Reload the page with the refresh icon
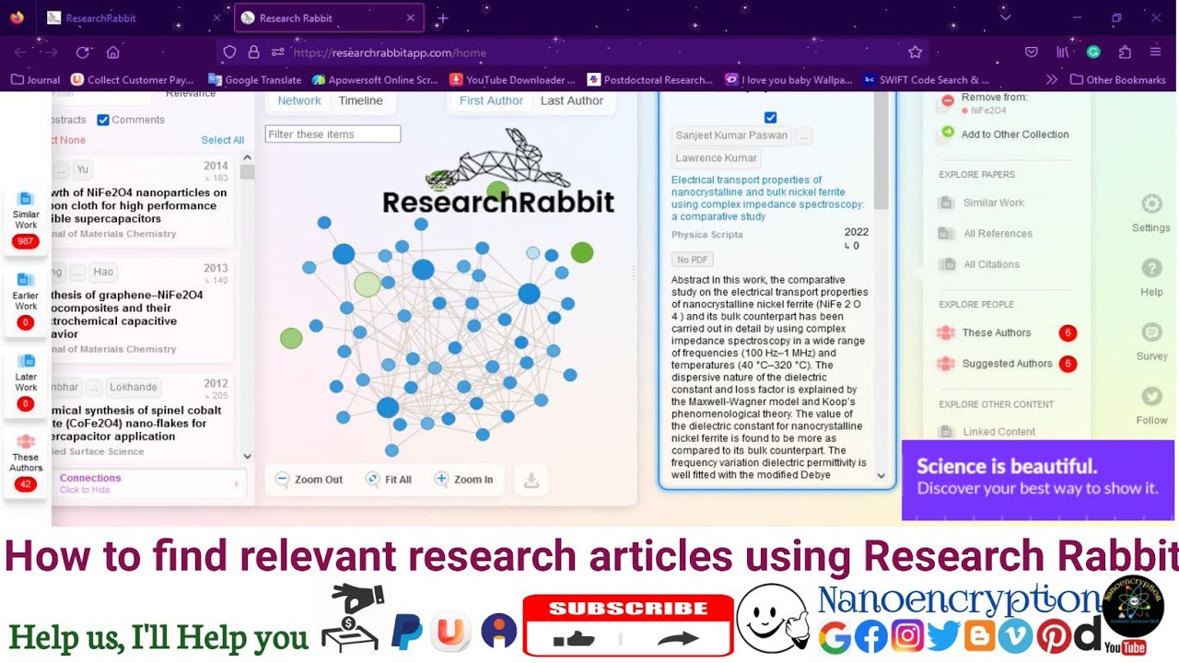1179x663 pixels. pyautogui.click(x=83, y=52)
